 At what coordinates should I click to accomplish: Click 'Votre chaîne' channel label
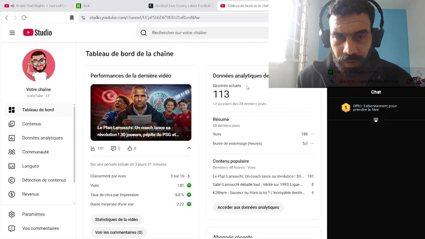[x=39, y=89]
